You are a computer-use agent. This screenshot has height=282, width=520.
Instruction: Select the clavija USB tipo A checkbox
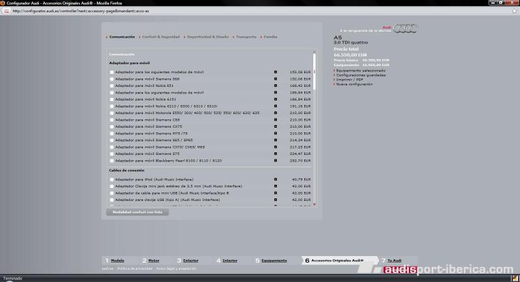112,200
